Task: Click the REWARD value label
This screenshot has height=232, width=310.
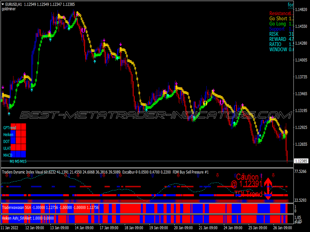Action: tap(278, 39)
